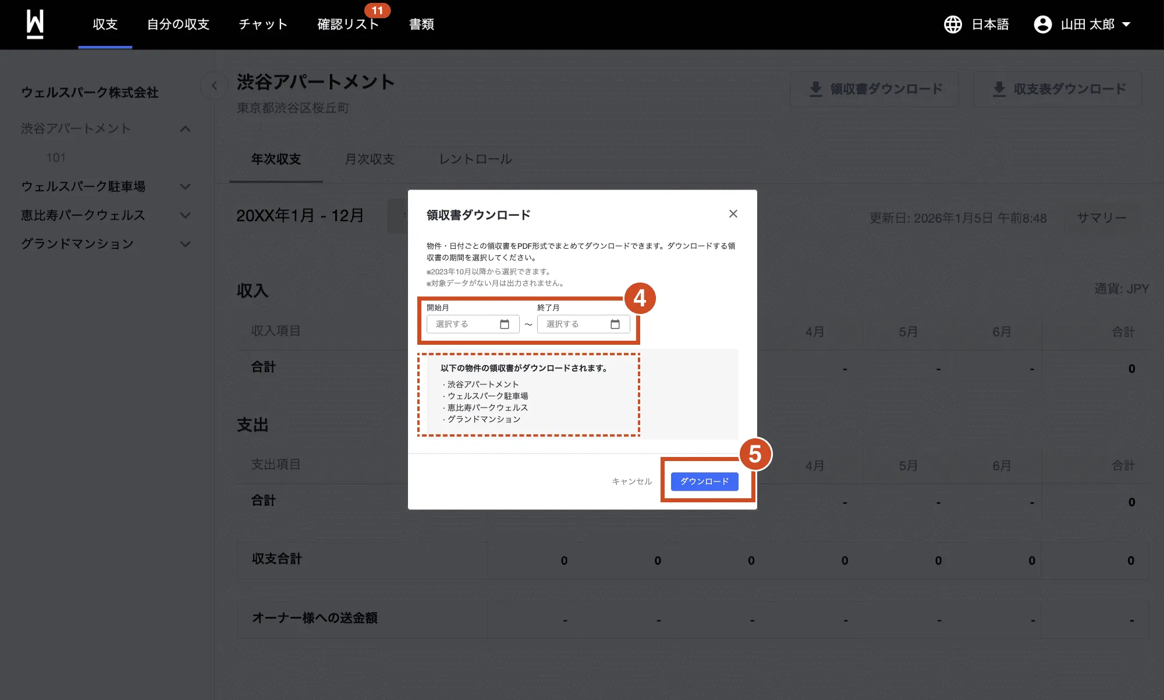Click 領収書ダウンロード header button
Image resolution: width=1164 pixels, height=700 pixels.
click(x=874, y=89)
